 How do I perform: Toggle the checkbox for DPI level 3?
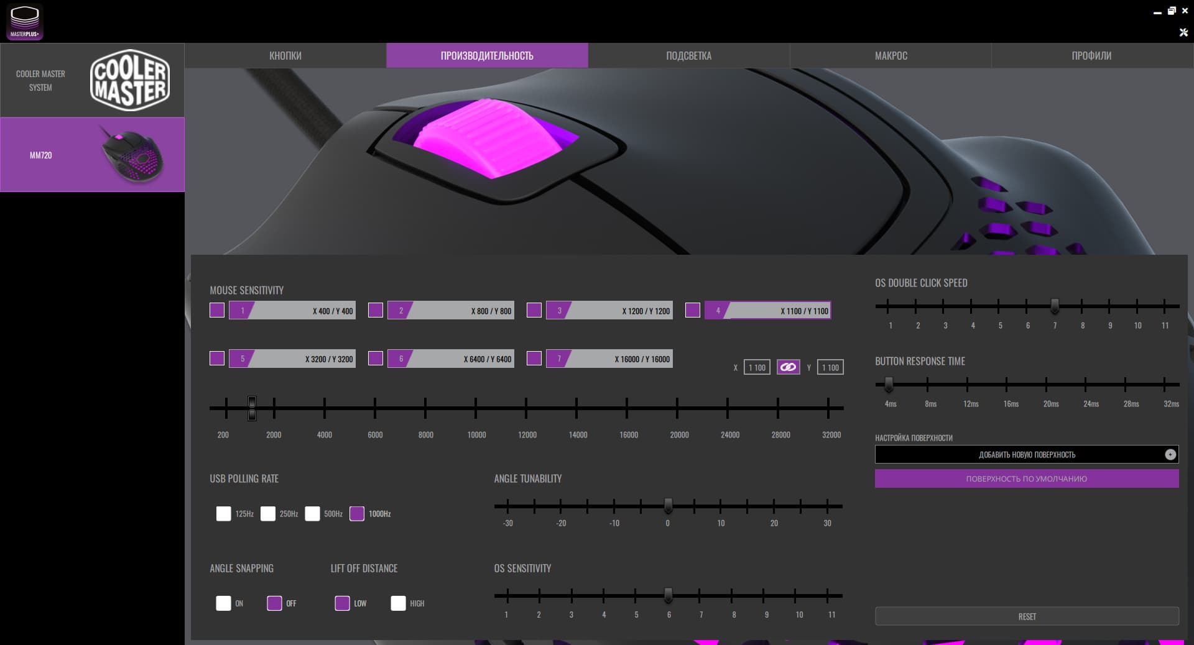coord(534,310)
